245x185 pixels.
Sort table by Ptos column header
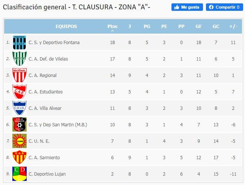(x=112, y=27)
